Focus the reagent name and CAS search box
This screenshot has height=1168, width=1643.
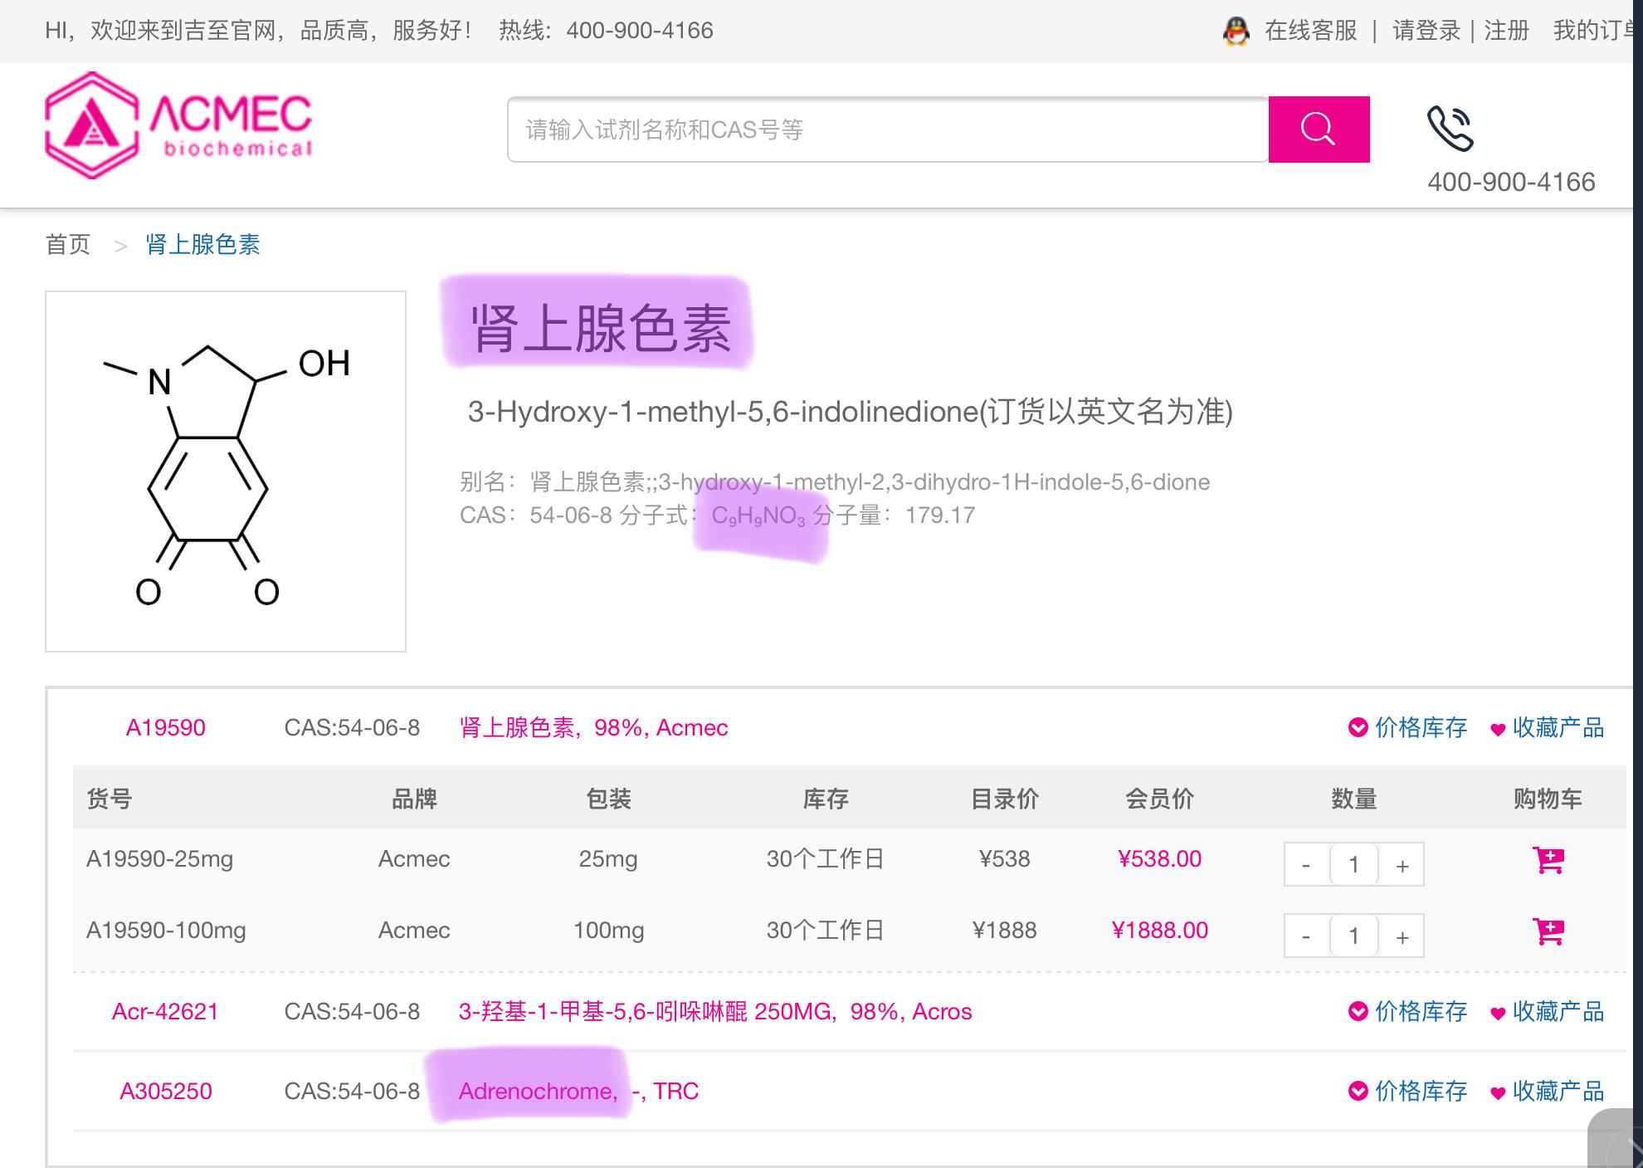(x=888, y=130)
